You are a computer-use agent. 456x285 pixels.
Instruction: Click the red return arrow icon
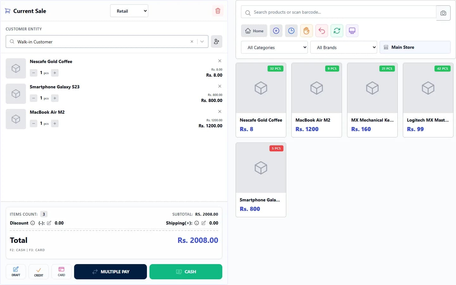(322, 31)
